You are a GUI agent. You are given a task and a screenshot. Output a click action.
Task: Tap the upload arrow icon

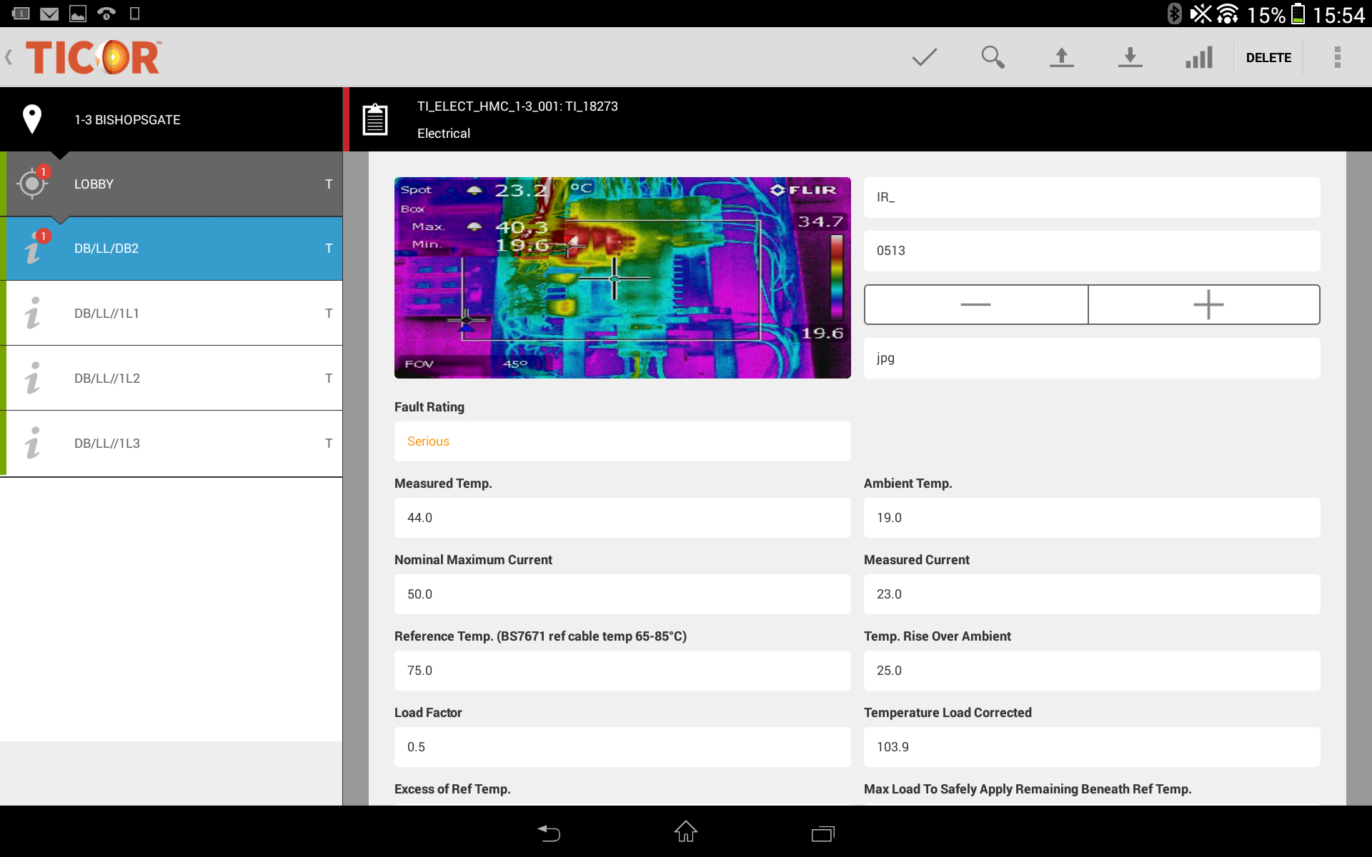click(x=1062, y=57)
